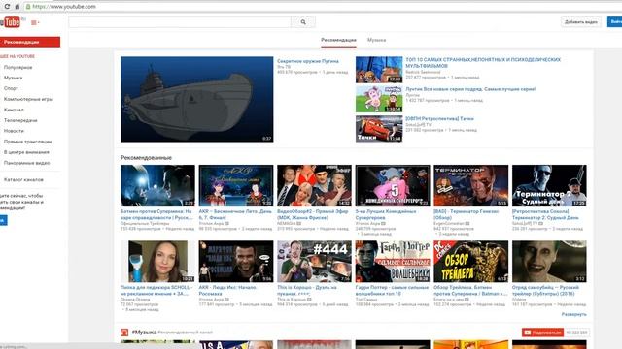Open the Тачки red car thumbnail
Image resolution: width=622 pixels, height=349 pixels.
pyautogui.click(x=379, y=129)
